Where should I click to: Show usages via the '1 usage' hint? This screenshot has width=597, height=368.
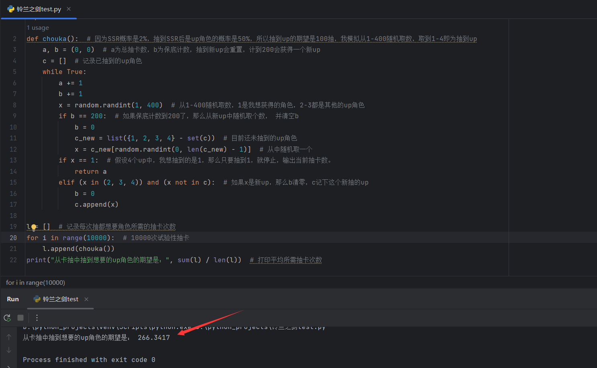click(38, 28)
